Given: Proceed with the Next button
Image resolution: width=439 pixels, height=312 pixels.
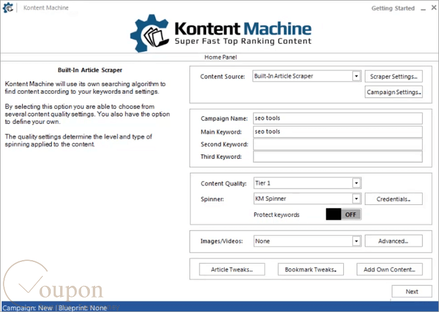Looking at the screenshot, I should click(412, 292).
